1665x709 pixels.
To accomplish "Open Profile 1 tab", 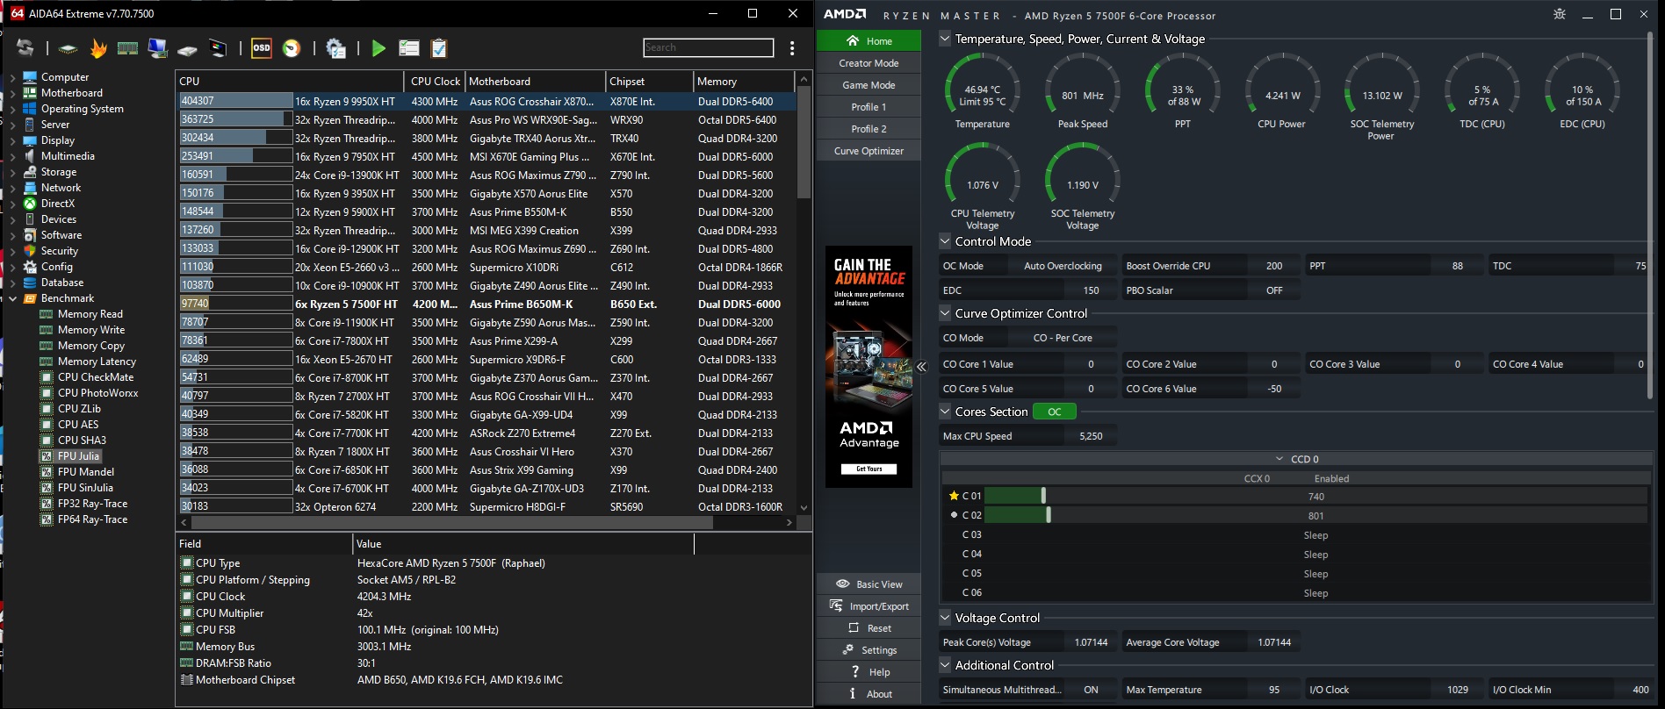I will [869, 107].
